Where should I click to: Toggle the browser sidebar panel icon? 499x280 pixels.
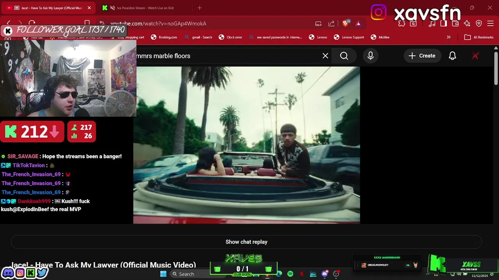tap(443, 23)
